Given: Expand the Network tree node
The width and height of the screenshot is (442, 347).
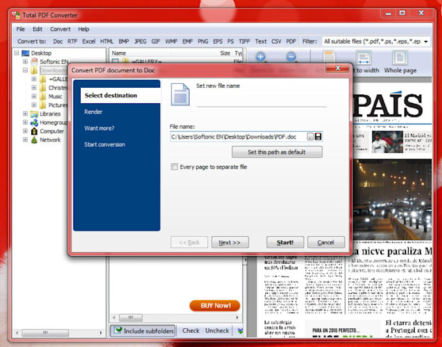Looking at the screenshot, I should coord(25,140).
